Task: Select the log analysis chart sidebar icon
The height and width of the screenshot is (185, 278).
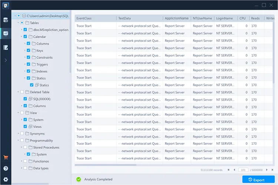Action: coord(6,33)
